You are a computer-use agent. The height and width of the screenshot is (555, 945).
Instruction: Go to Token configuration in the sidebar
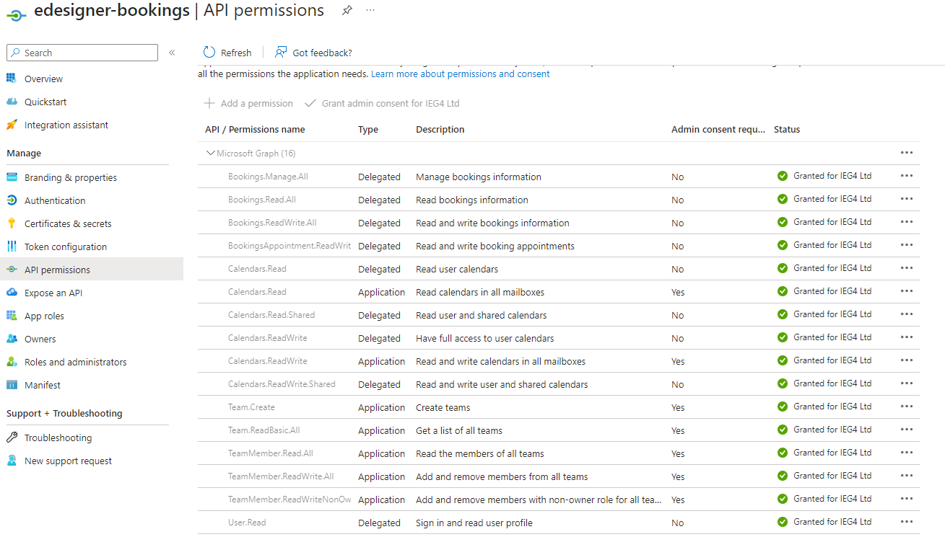point(66,247)
